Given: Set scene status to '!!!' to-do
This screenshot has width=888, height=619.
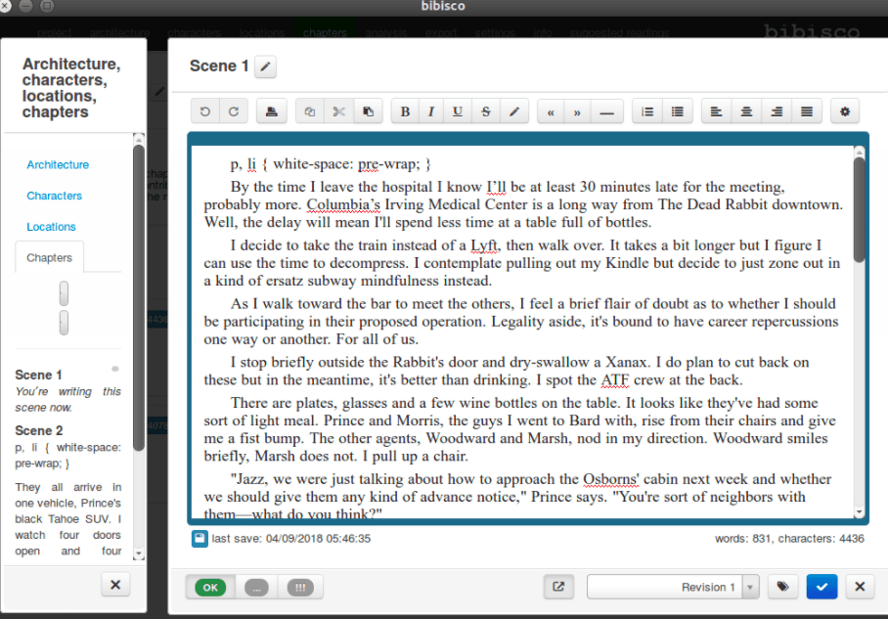Looking at the screenshot, I should pyautogui.click(x=299, y=587).
